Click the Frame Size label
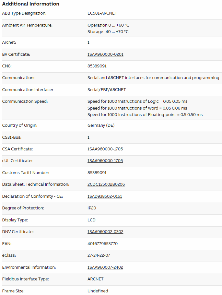 (13, 291)
